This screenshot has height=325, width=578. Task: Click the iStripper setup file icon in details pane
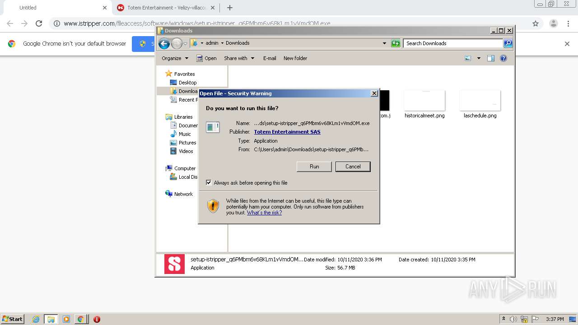174,264
